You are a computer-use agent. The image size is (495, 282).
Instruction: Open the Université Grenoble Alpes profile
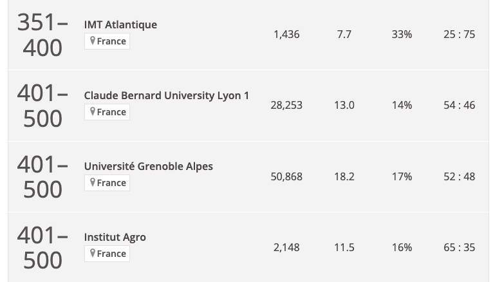(x=149, y=166)
